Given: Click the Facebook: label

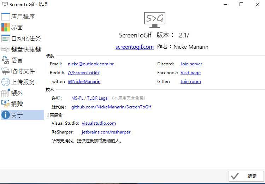Looking at the screenshot, I should tap(167, 73).
